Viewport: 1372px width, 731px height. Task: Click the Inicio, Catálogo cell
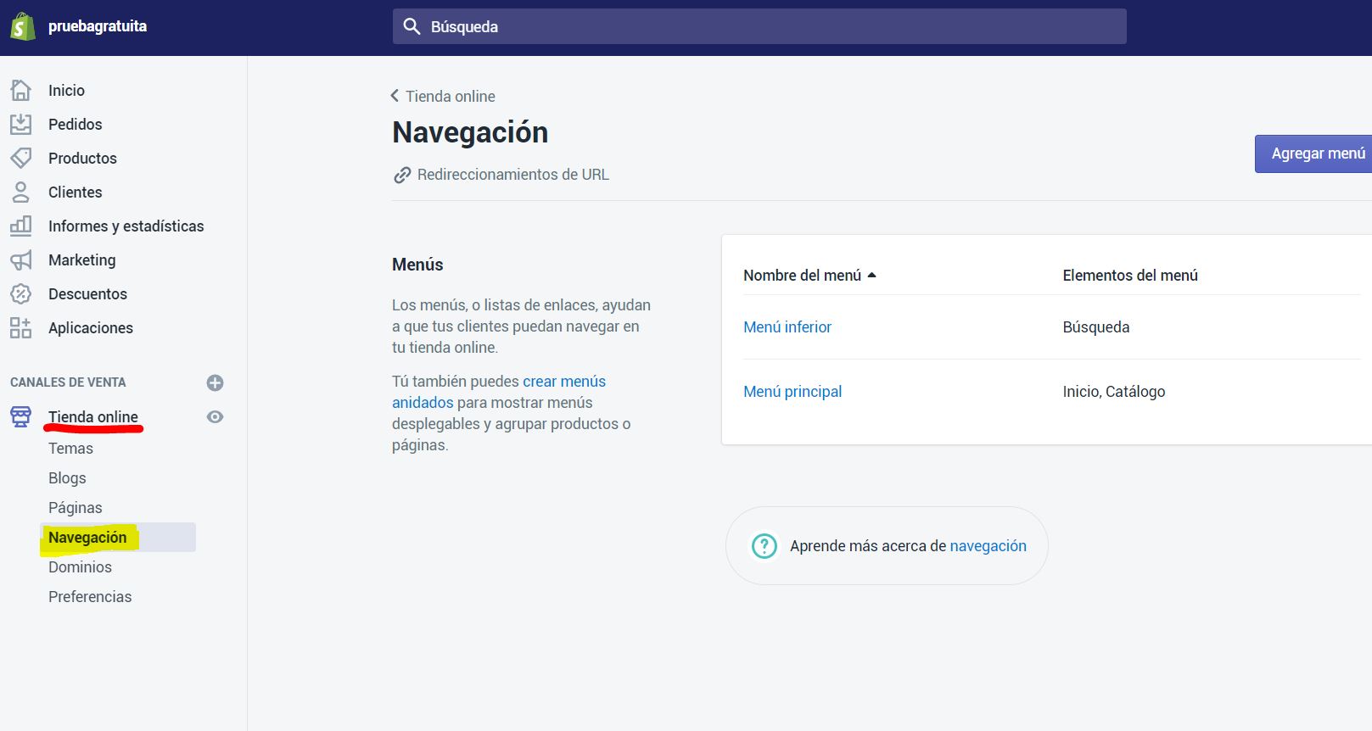1113,392
